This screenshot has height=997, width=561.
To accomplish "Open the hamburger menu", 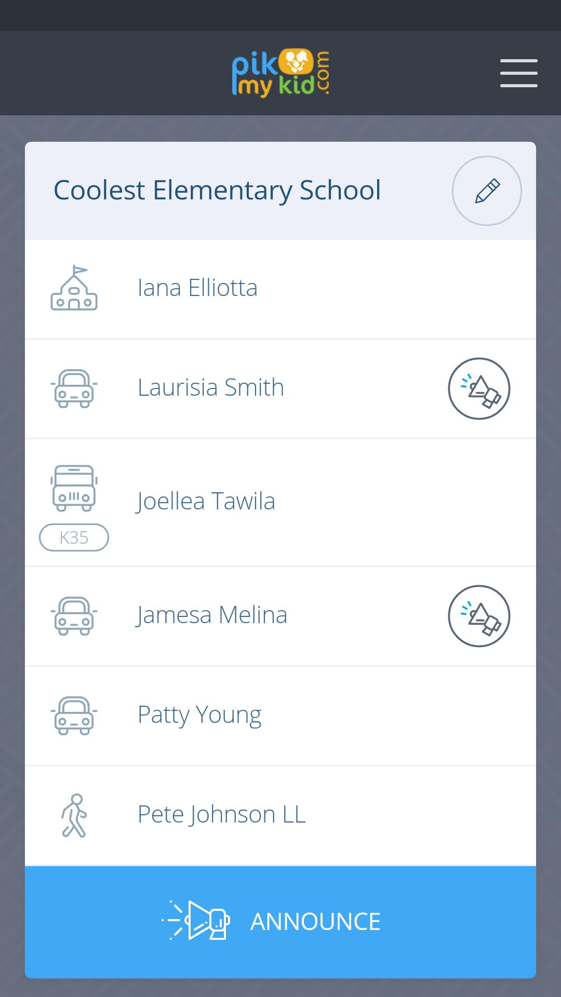I will coord(518,73).
